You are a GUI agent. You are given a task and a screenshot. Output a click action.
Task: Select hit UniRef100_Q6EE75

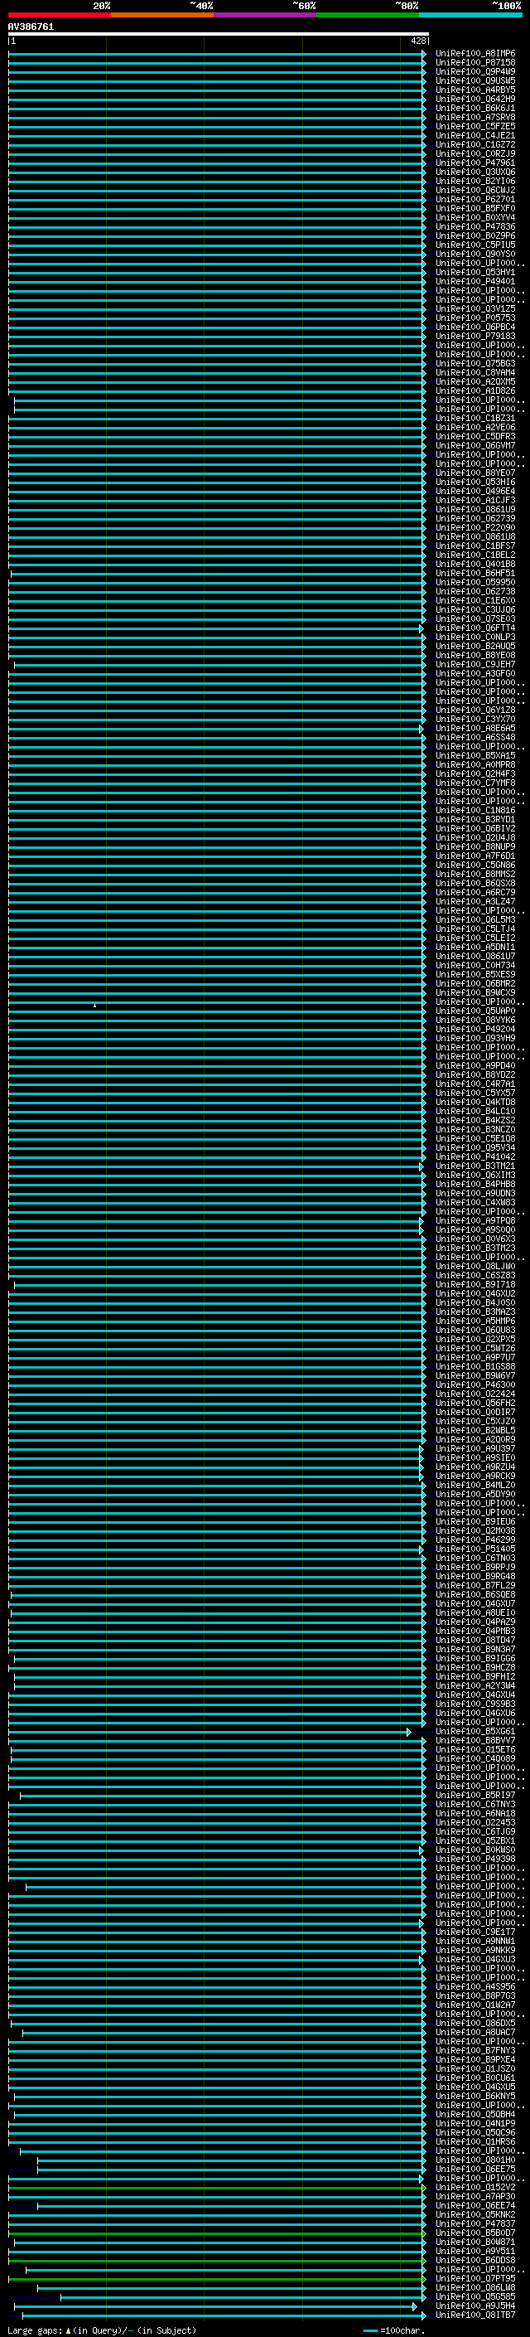click(x=475, y=2170)
